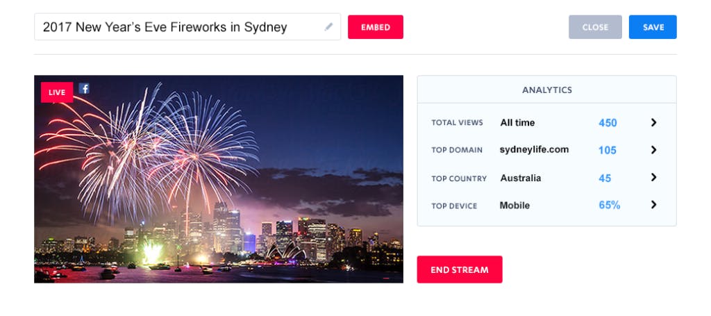Click the blue SAVE button
The height and width of the screenshot is (316, 711).
click(x=653, y=27)
